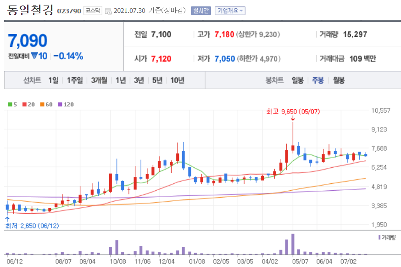Image resolution: width=401 pixels, height=267 pixels.
Task: Click the 거래량 volume legend marker
Action: click(379, 238)
